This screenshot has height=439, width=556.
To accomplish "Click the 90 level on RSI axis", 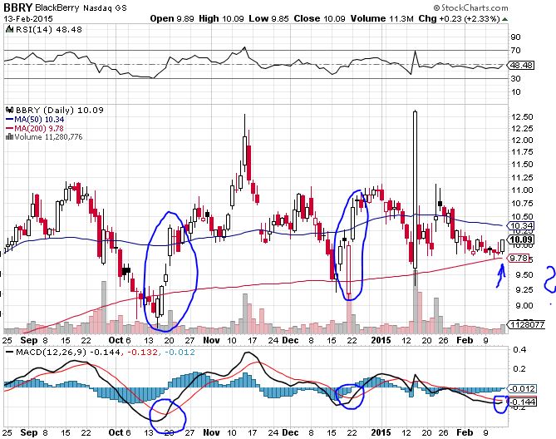I will click(x=516, y=37).
